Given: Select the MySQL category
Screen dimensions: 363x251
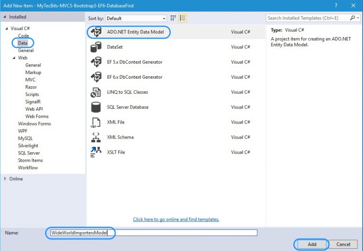Looking at the screenshot, I should (x=25, y=138).
